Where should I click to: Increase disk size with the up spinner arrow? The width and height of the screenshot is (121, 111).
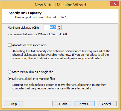59,26
